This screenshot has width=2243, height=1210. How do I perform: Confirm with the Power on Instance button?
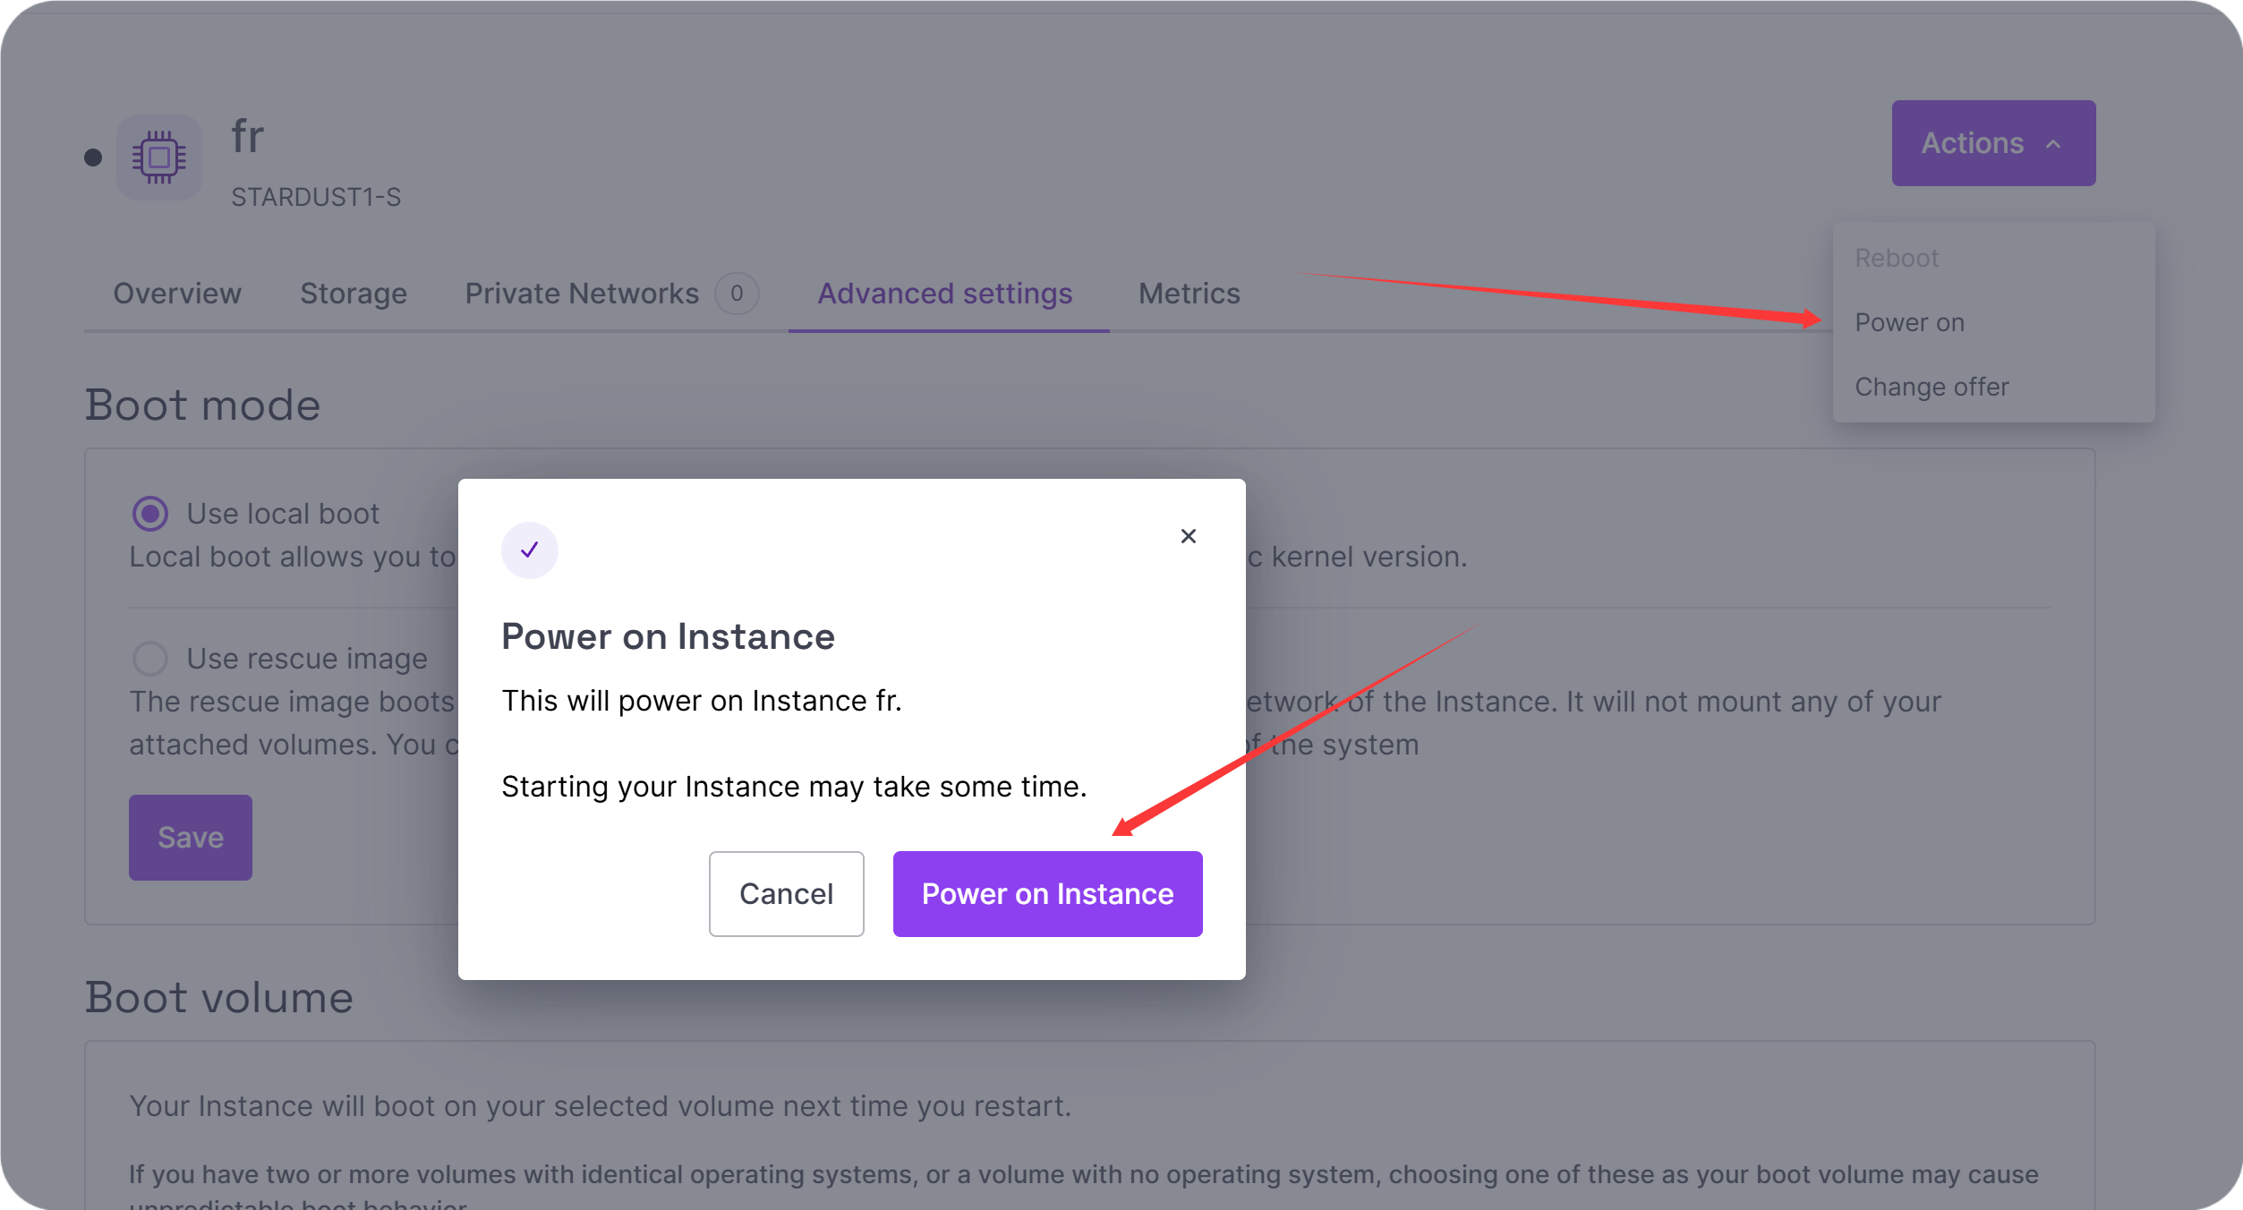tap(1048, 894)
